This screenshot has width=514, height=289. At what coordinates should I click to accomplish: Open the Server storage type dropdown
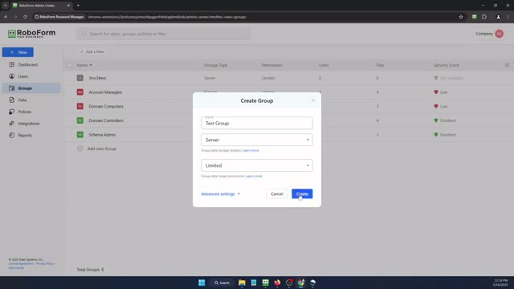pyautogui.click(x=257, y=140)
